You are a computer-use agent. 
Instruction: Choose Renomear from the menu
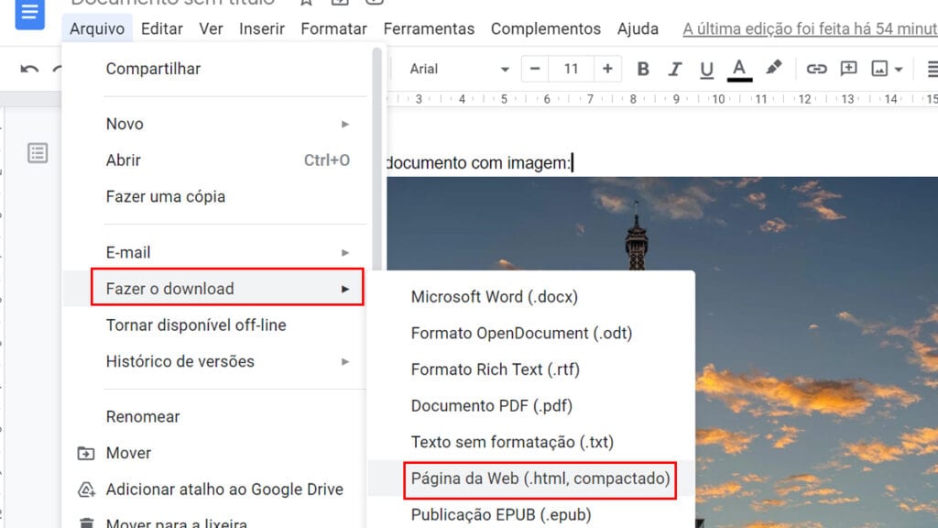click(216, 417)
